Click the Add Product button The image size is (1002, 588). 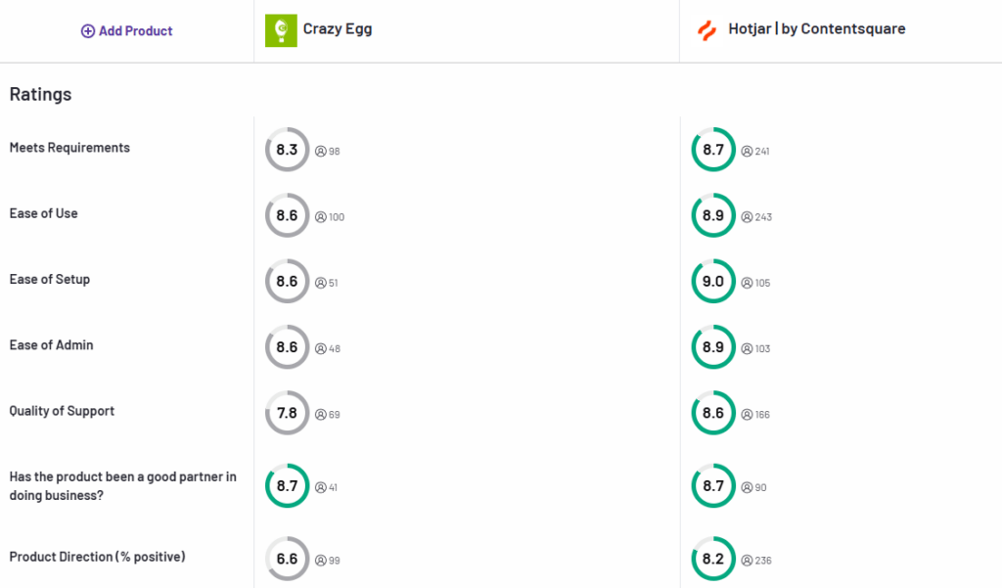[126, 30]
